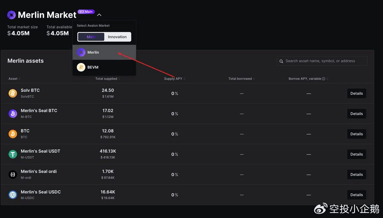Click the magnifier icon in search box

[281, 61]
